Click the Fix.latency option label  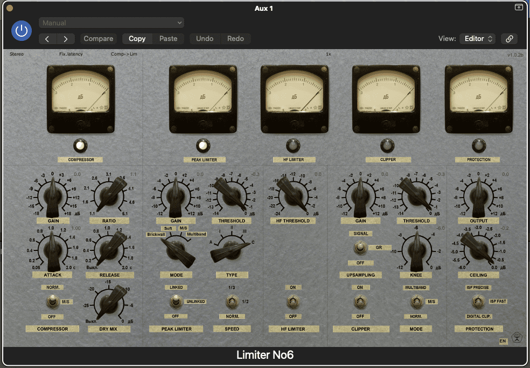[x=71, y=54]
